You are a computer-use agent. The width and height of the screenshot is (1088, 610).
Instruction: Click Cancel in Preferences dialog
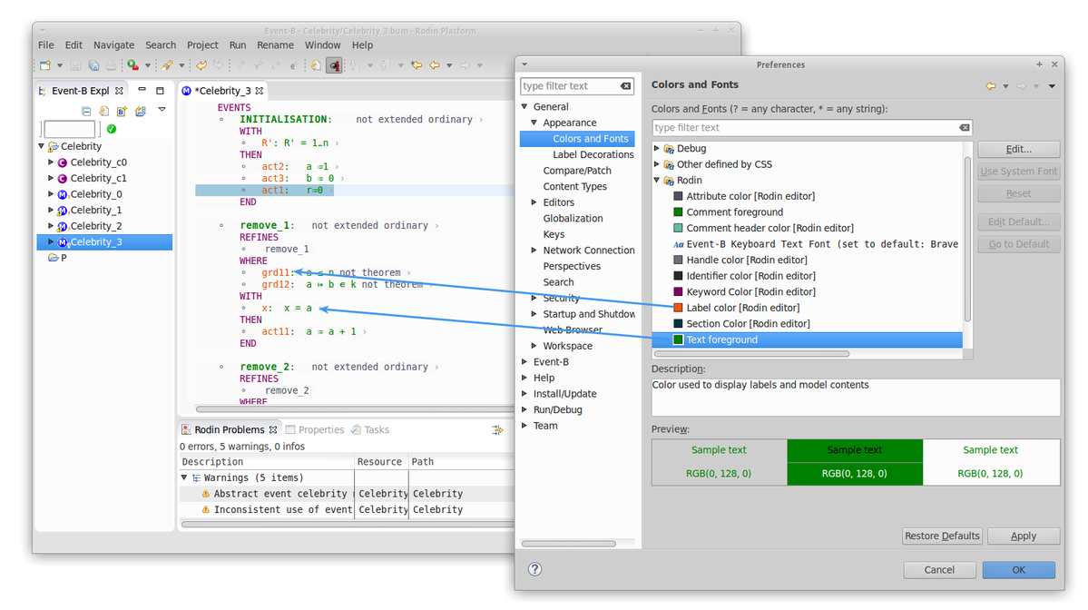[939, 570]
